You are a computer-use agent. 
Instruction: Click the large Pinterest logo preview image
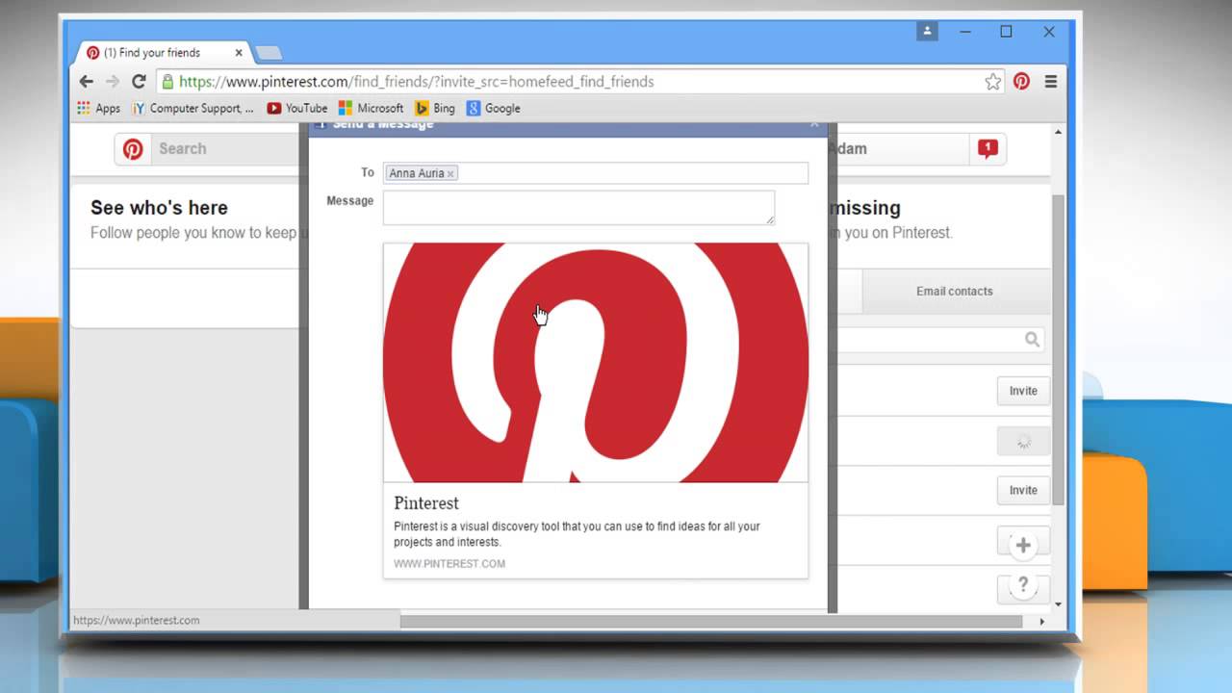(596, 362)
